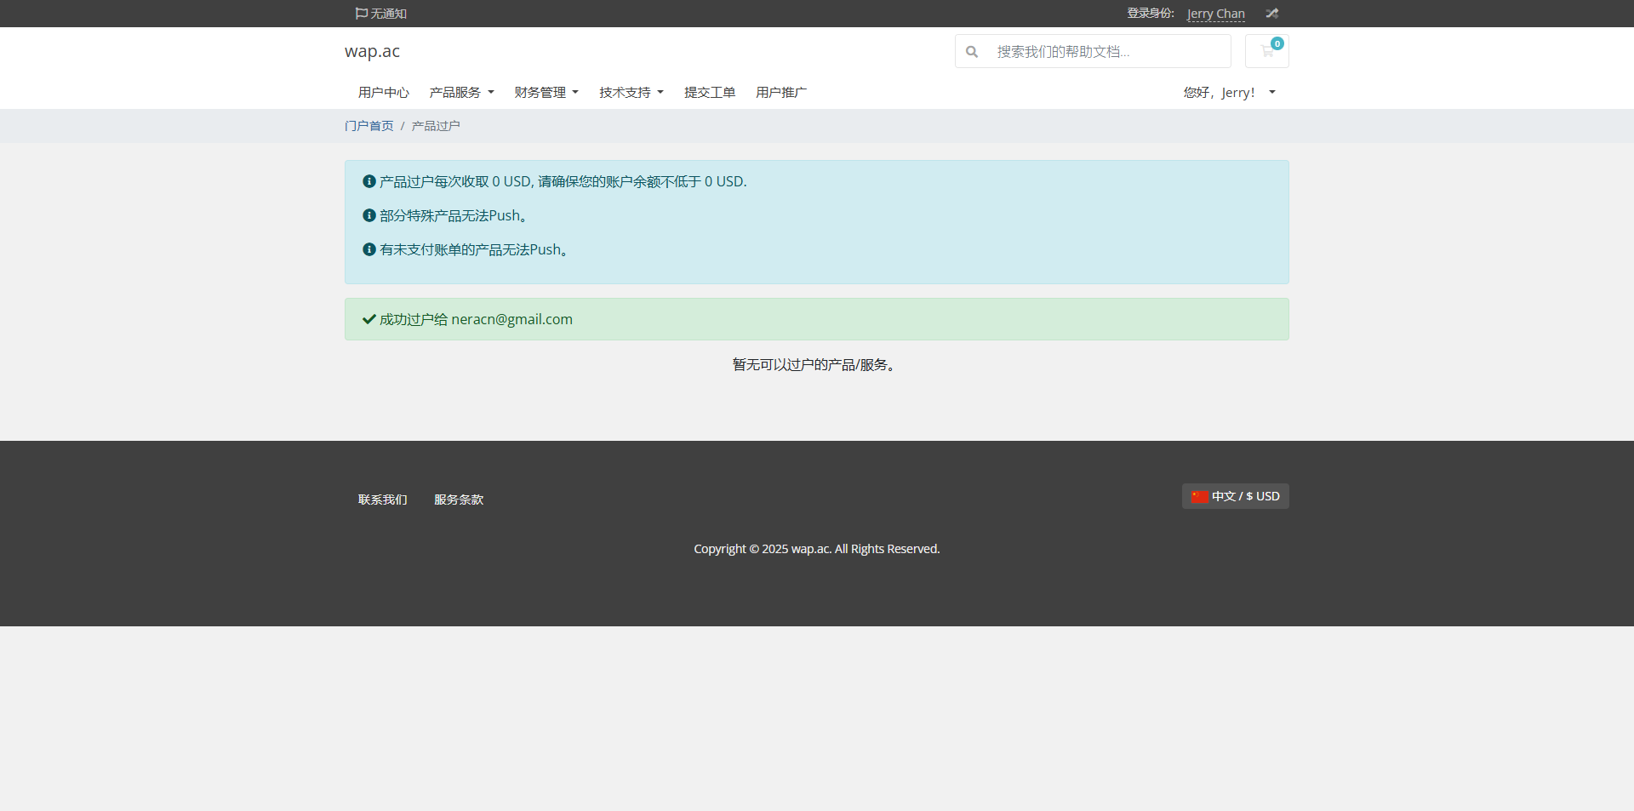
Task: Expand the 财务管理 dropdown menu
Action: [x=546, y=92]
